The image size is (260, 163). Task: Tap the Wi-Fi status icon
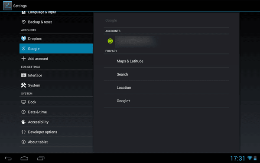pos(250,158)
